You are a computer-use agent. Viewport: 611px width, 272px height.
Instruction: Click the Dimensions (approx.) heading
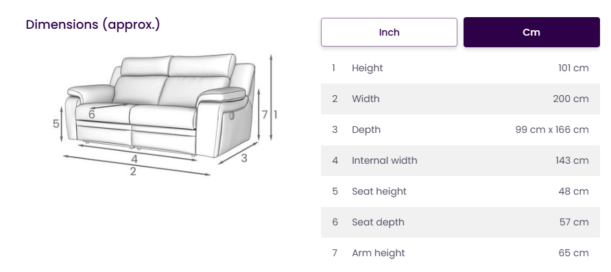click(x=93, y=25)
